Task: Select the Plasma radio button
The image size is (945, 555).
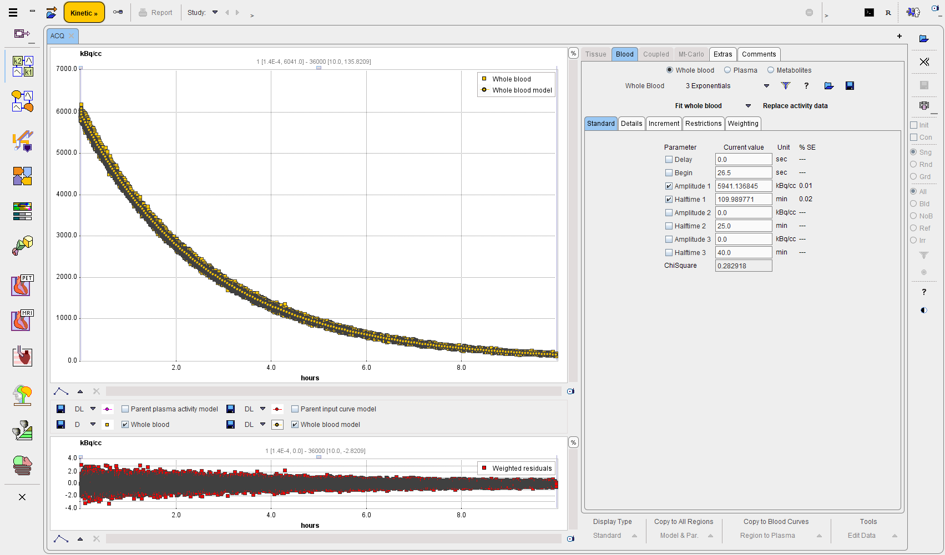Action: [x=727, y=70]
